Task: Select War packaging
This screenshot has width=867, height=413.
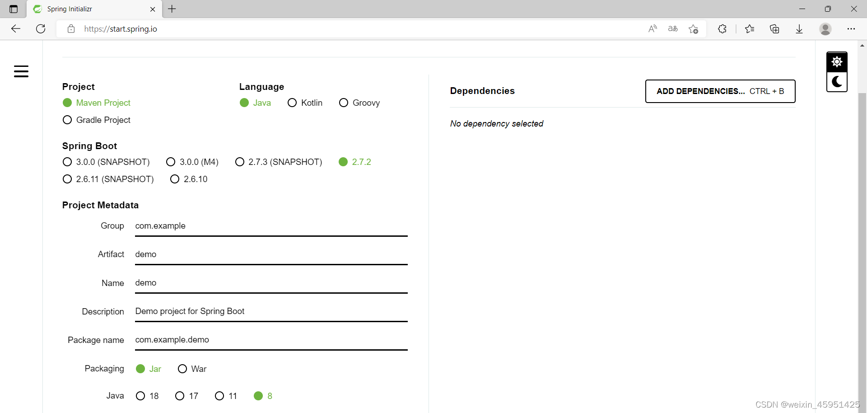Action: [182, 369]
